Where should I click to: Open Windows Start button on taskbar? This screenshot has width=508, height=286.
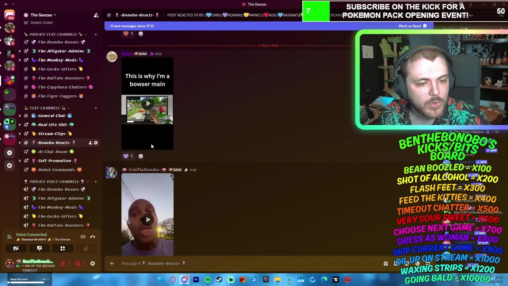pyautogui.click(x=161, y=280)
